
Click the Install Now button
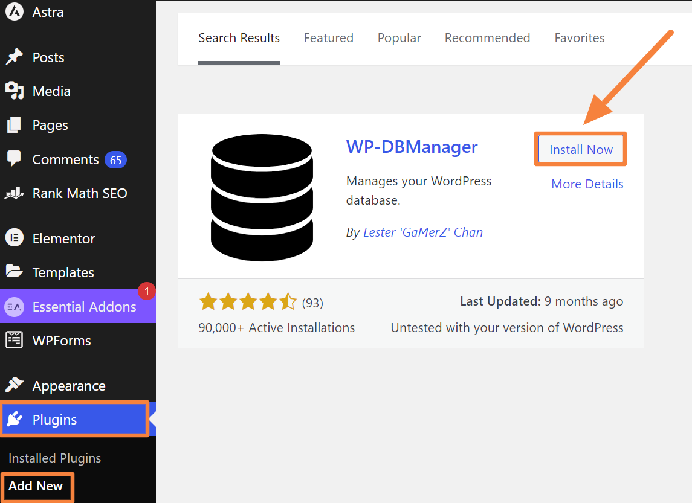click(x=581, y=149)
